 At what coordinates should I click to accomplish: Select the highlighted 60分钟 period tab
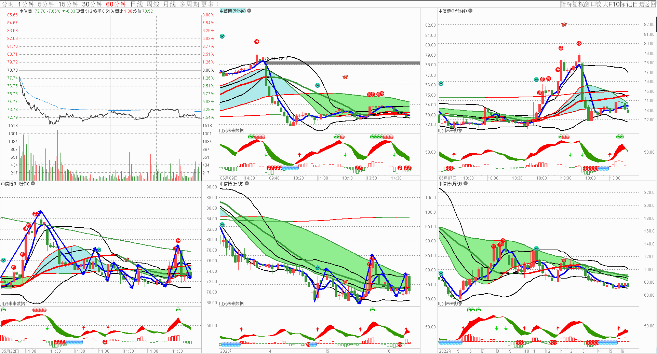coord(116,4)
